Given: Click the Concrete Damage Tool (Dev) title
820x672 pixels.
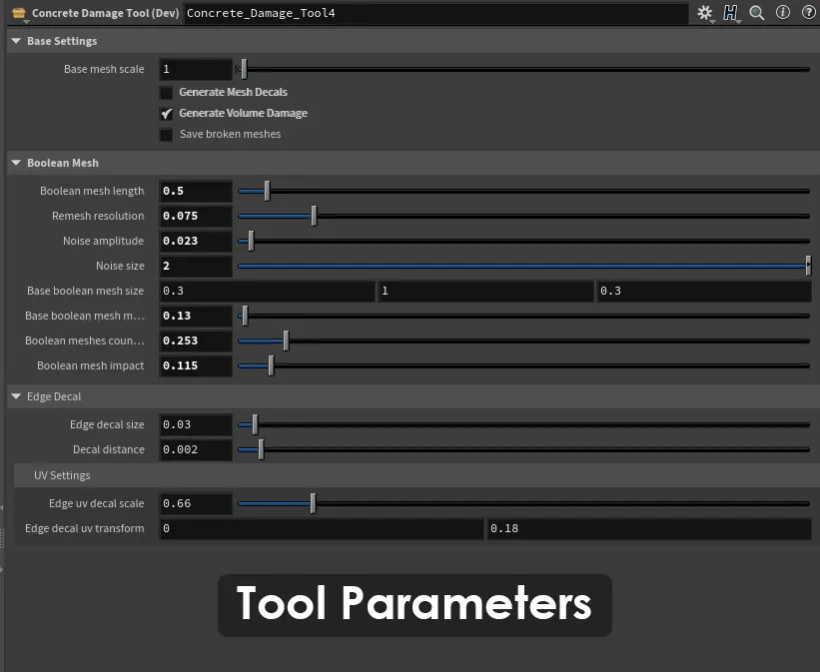Looking at the screenshot, I should 106,13.
